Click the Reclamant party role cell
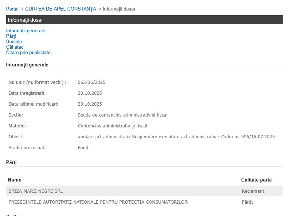Screen dimensions: 305x216 253,191
